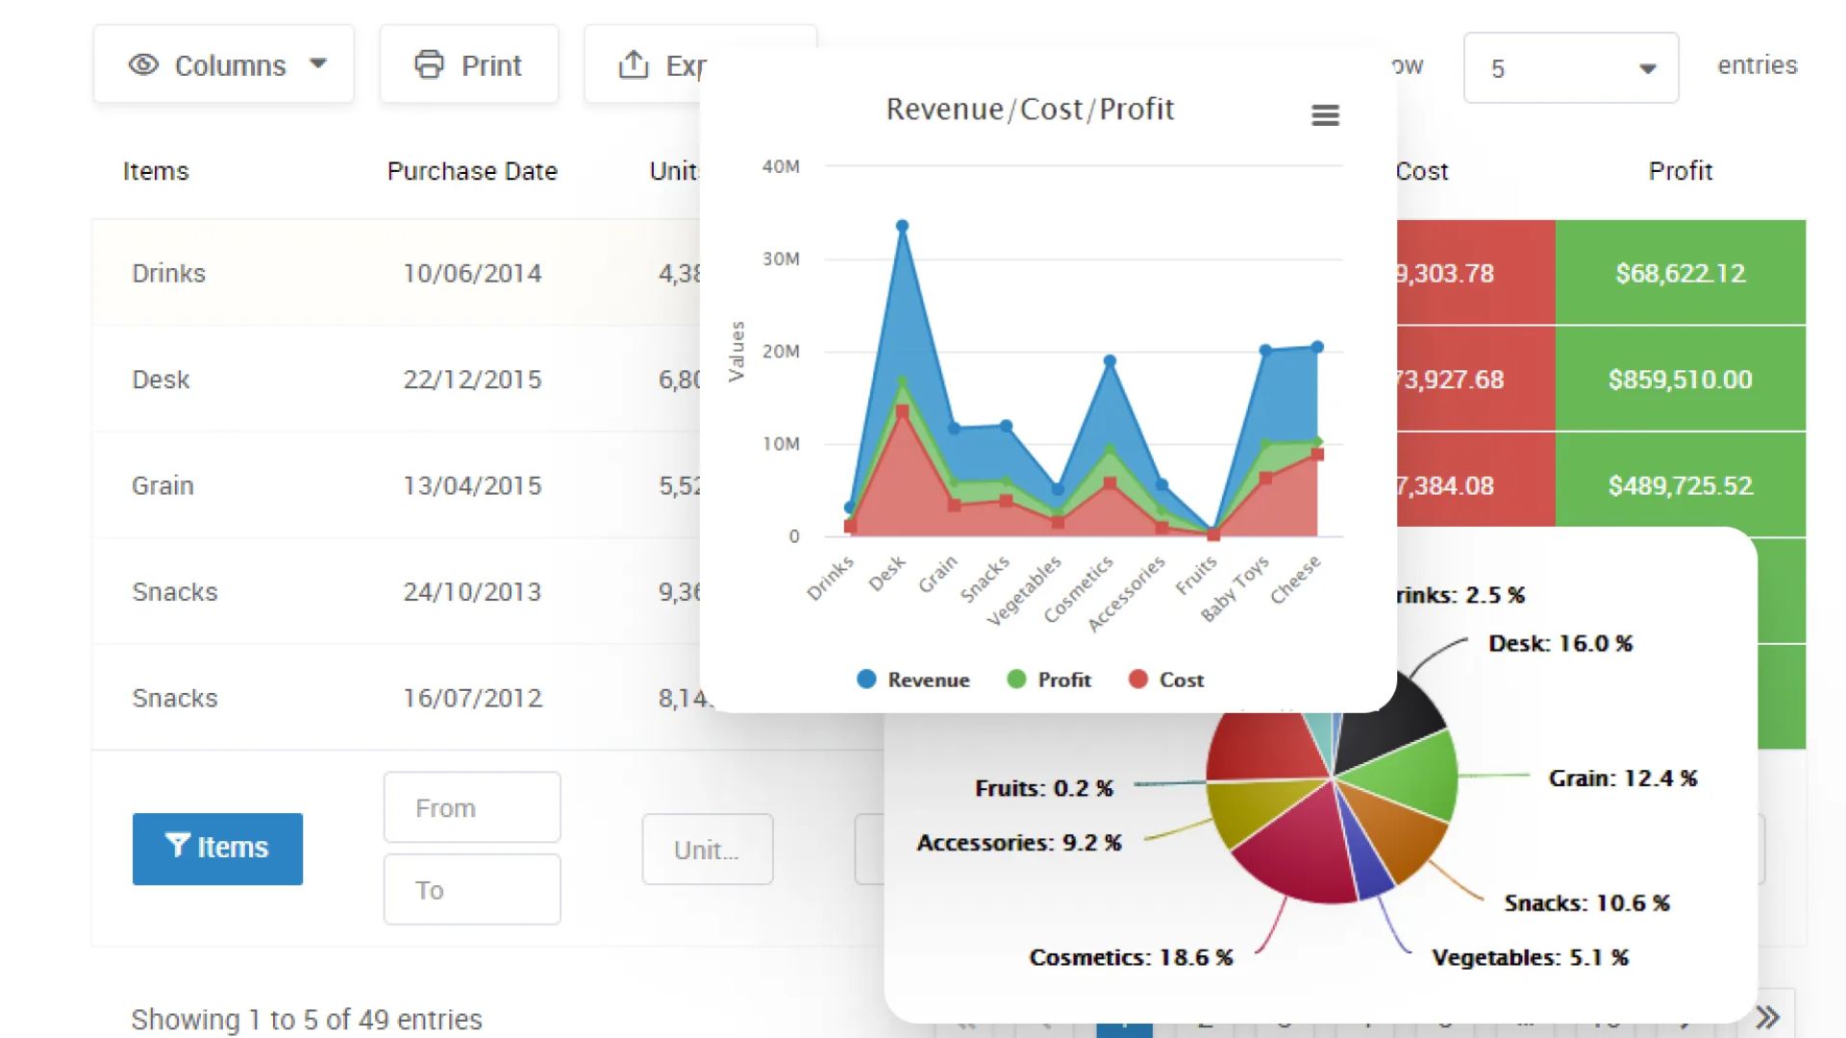The width and height of the screenshot is (1846, 1038).
Task: Sort by the Purchase Date column header
Action: tap(471, 171)
